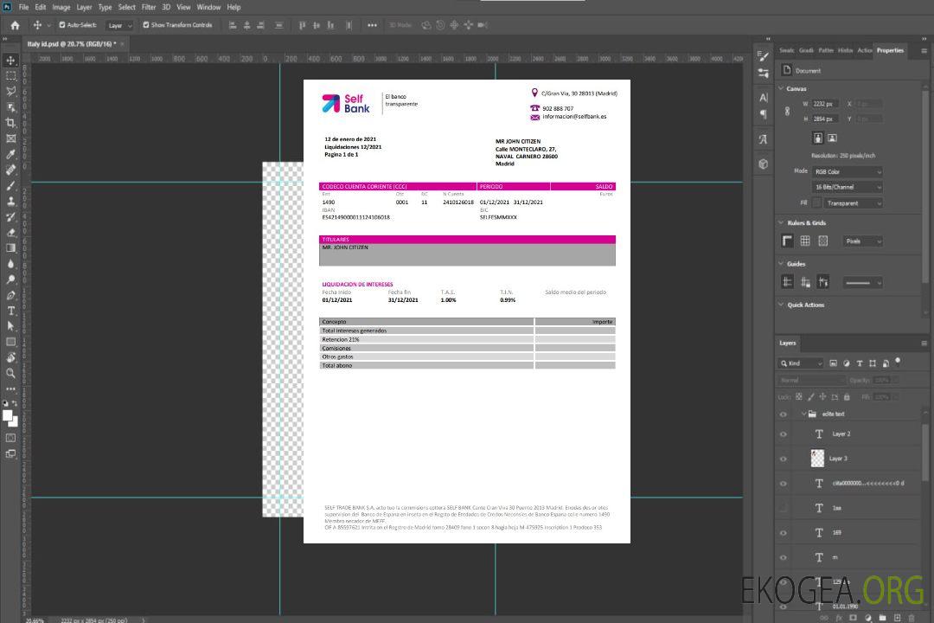This screenshot has height=623, width=934.
Task: Open the 16 Bits/Channel dropdown
Action: point(847,187)
